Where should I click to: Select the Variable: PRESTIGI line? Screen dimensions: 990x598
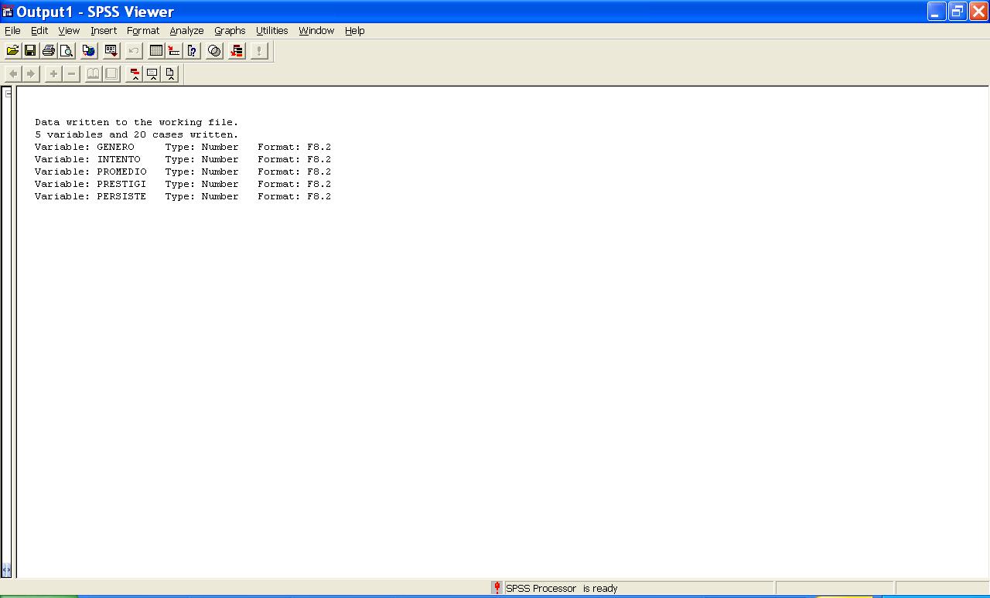[x=183, y=184]
